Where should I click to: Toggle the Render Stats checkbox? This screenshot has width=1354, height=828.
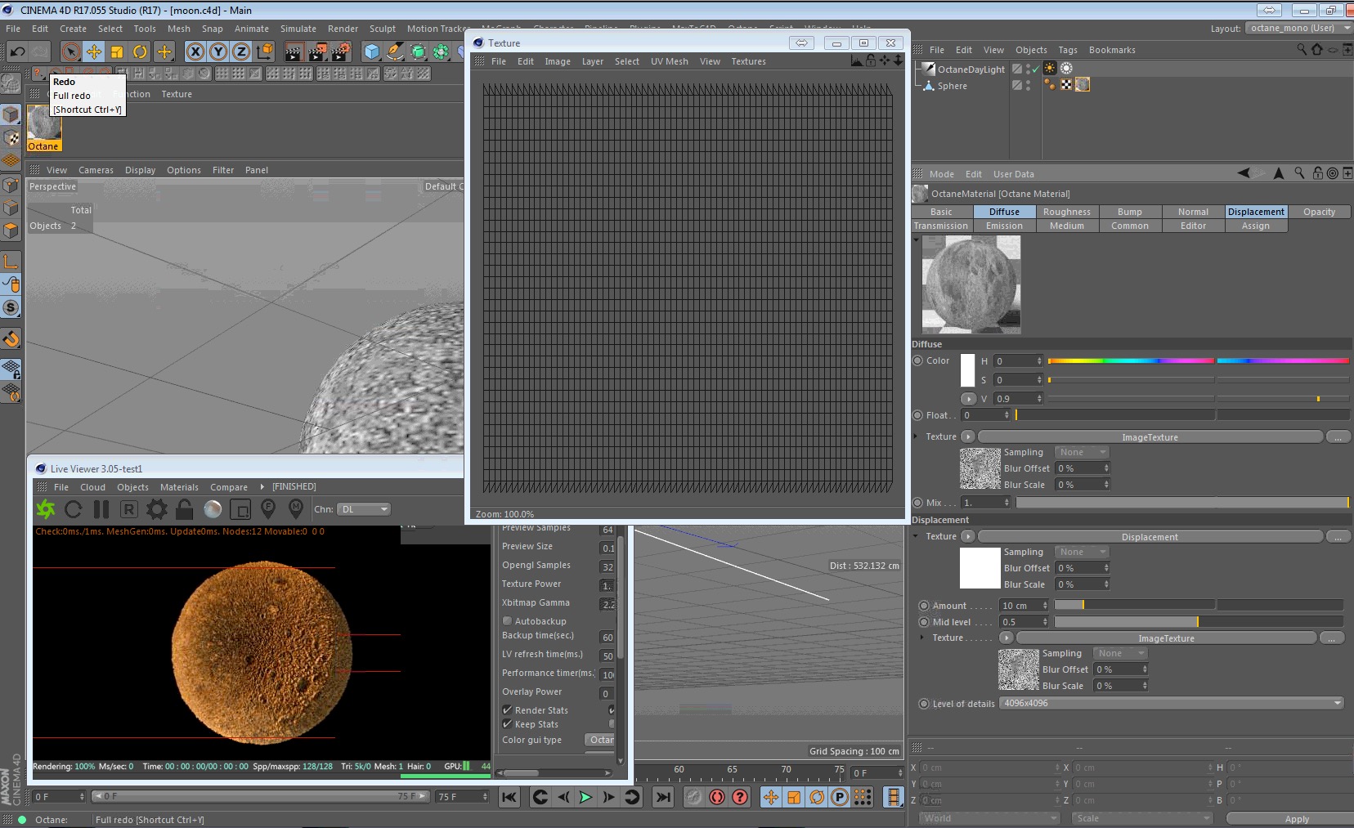pyautogui.click(x=508, y=710)
